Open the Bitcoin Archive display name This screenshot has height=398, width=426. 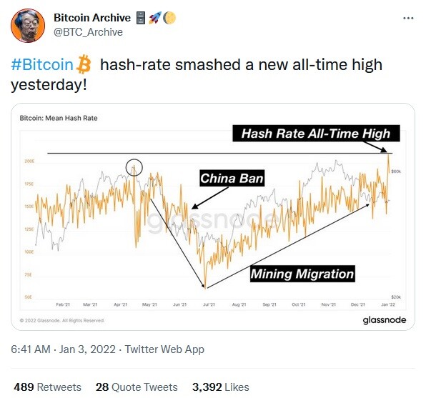click(92, 18)
